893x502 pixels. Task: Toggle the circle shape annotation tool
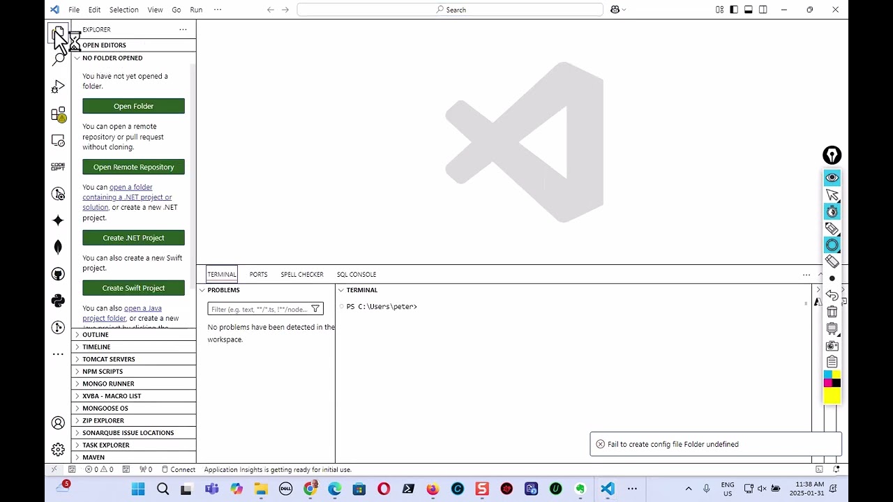(x=832, y=245)
